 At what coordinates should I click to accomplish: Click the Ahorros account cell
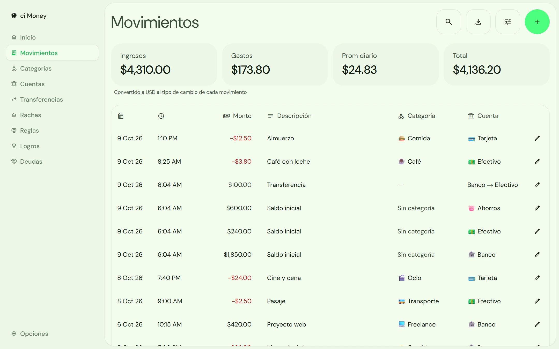click(484, 208)
